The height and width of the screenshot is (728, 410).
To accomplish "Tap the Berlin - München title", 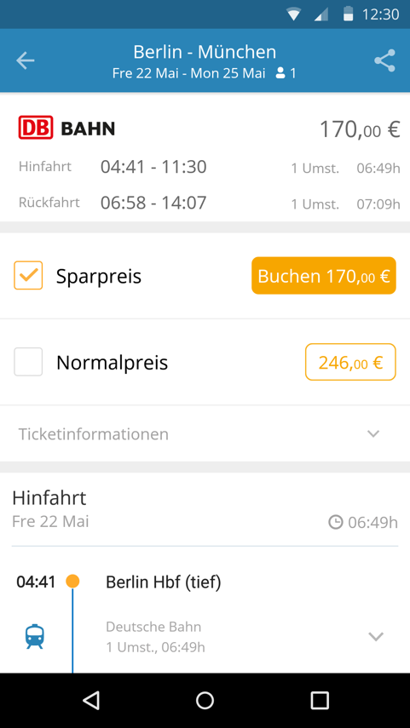I will tap(205, 52).
